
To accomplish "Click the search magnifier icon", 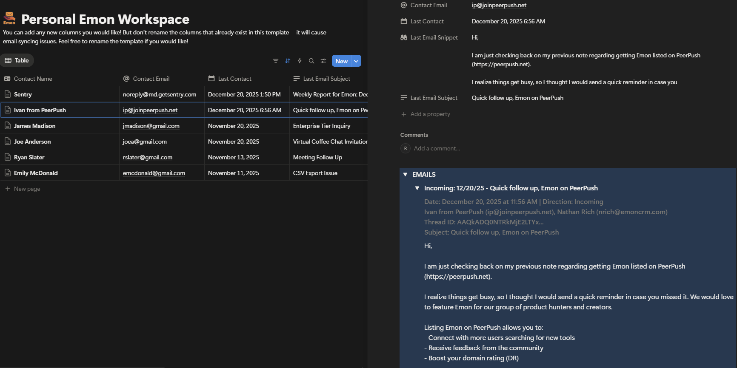I will pos(311,61).
